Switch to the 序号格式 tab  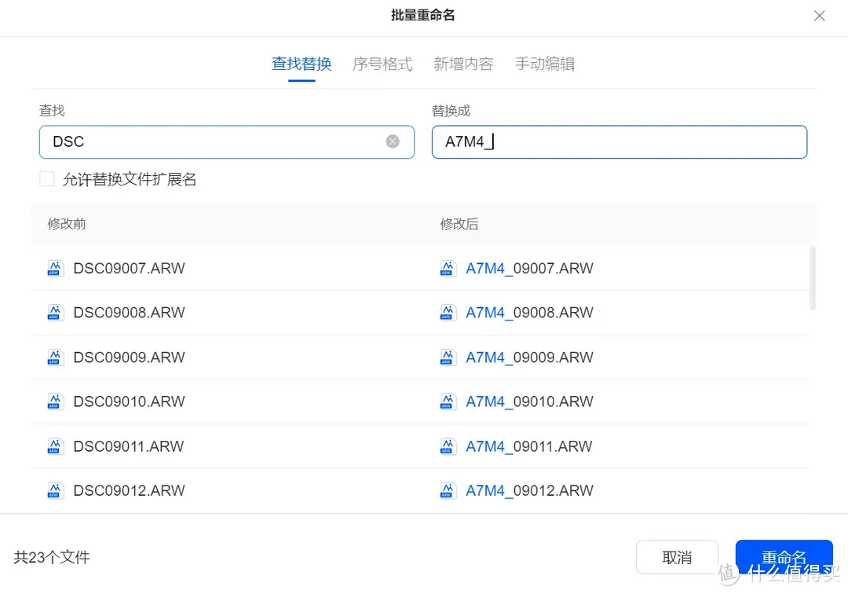(x=382, y=64)
